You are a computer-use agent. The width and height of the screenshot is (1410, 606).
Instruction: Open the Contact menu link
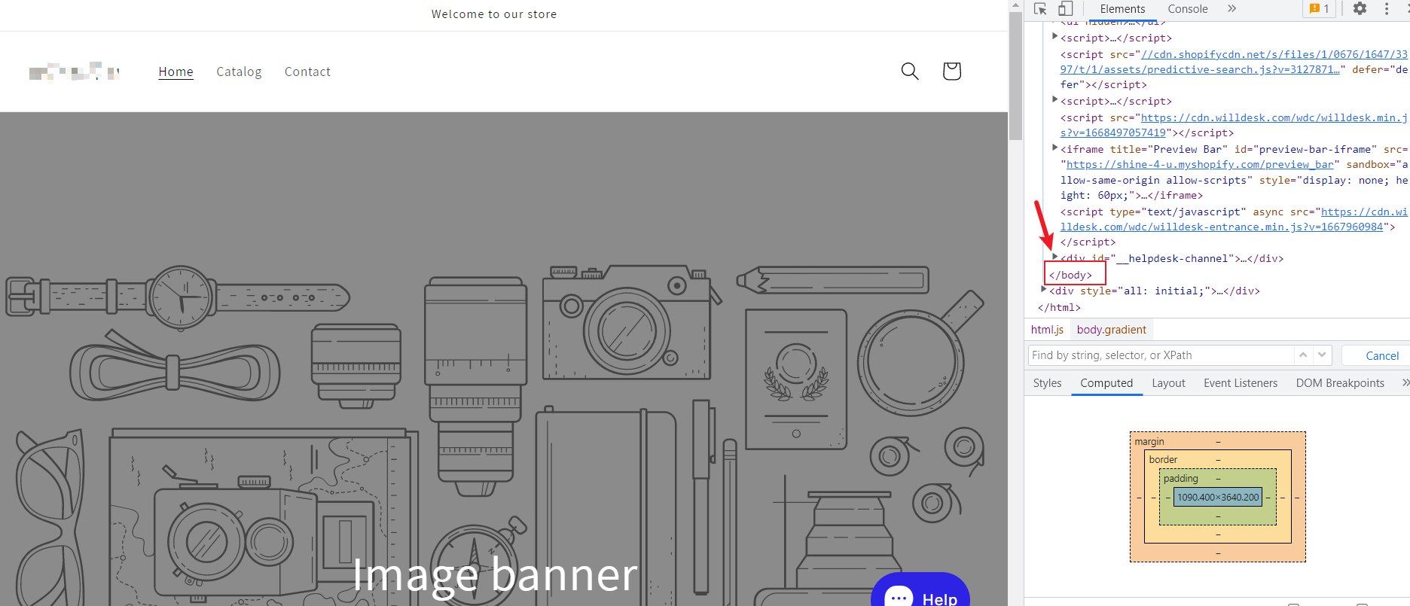click(307, 72)
